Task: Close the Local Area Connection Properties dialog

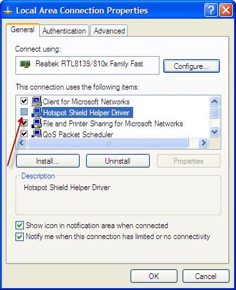Action: click(226, 10)
